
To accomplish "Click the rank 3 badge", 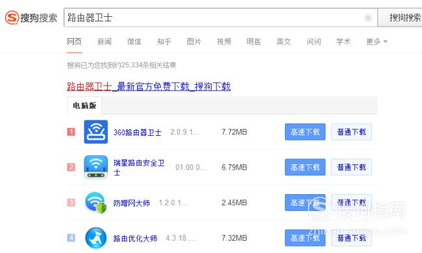I will [x=71, y=203].
